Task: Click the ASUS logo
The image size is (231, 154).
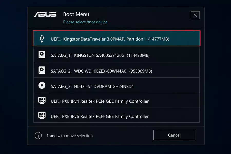Action: coord(45,14)
